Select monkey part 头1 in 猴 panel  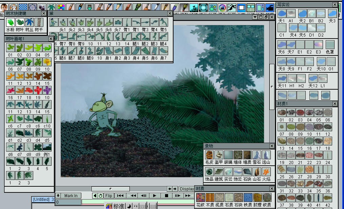pyautogui.click(x=63, y=22)
